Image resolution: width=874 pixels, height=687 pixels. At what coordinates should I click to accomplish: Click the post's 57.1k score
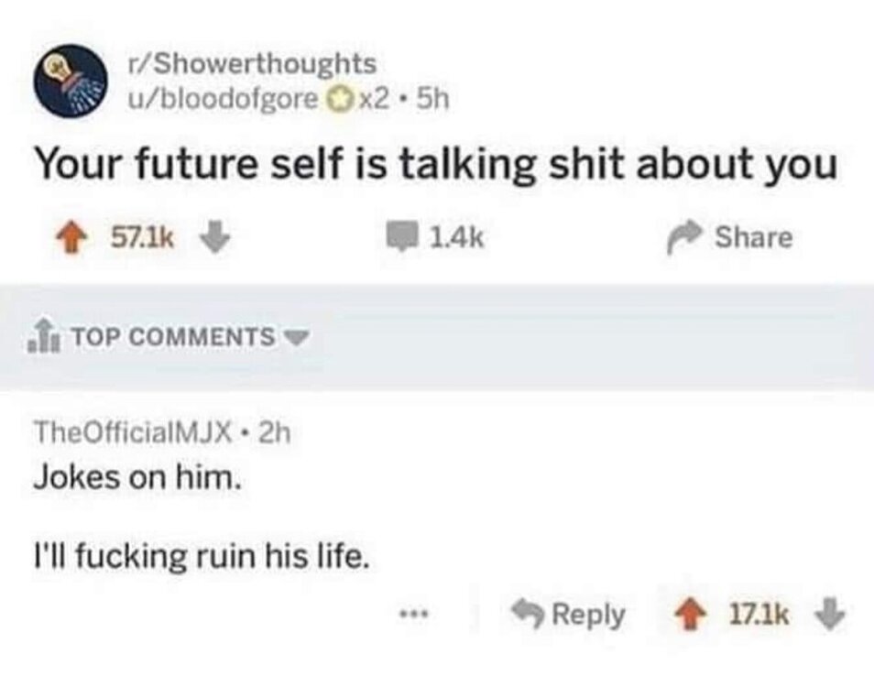point(141,238)
